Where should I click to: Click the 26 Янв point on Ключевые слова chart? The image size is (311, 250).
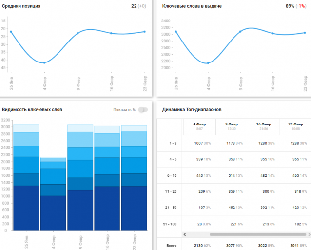tap(176, 32)
